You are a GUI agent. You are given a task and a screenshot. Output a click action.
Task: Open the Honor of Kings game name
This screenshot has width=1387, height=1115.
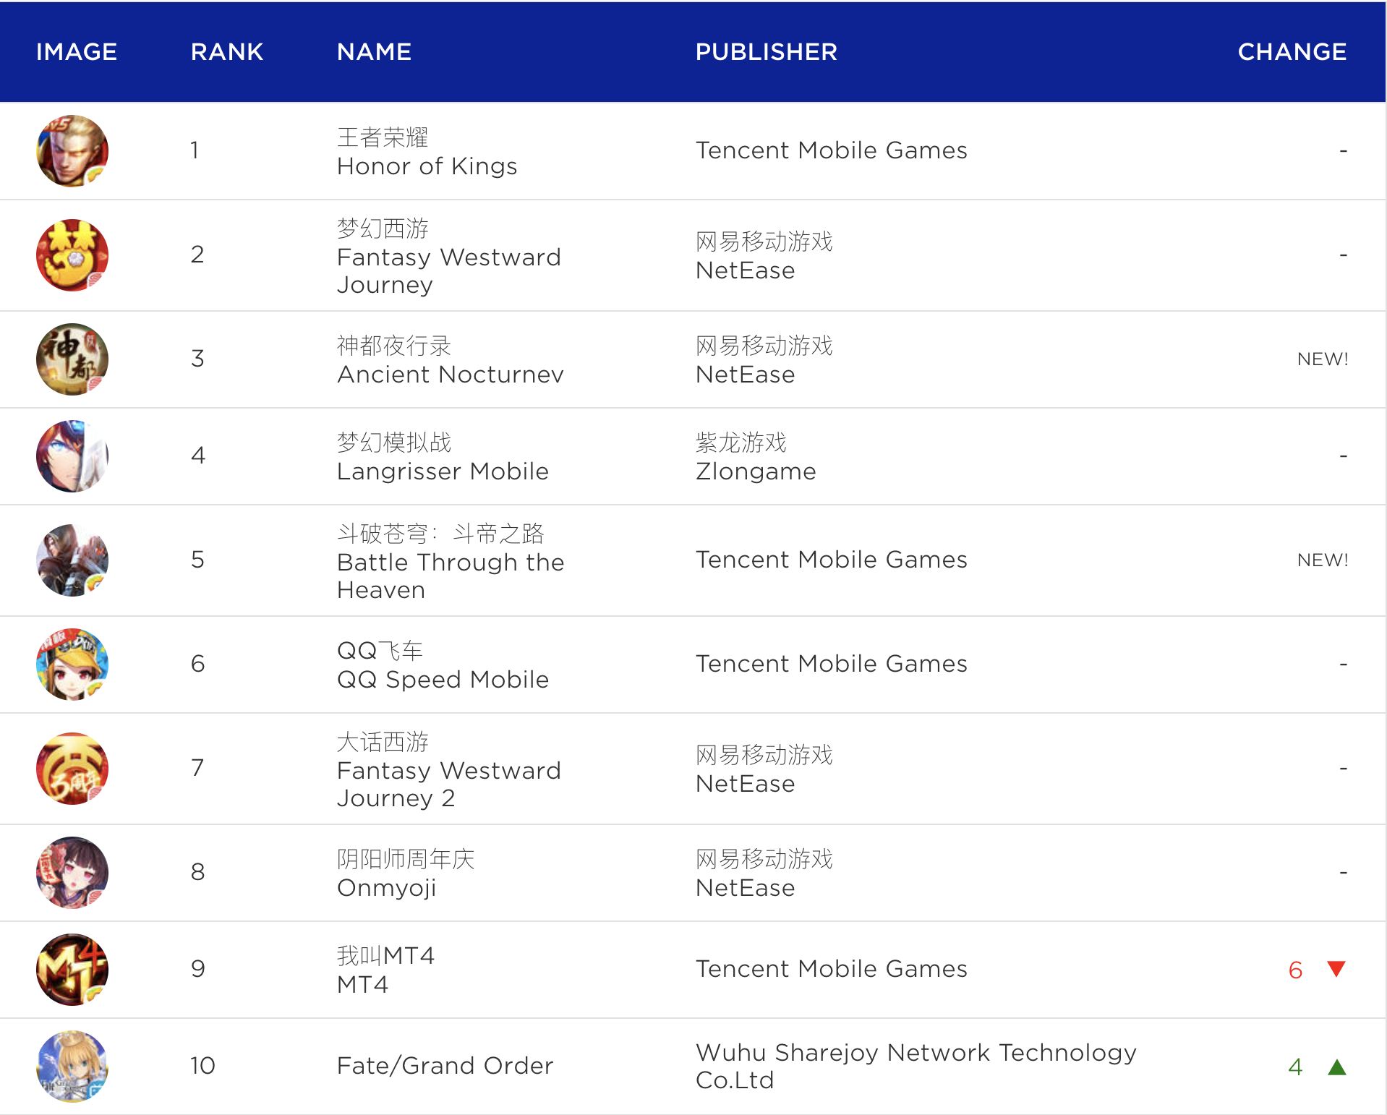(427, 166)
